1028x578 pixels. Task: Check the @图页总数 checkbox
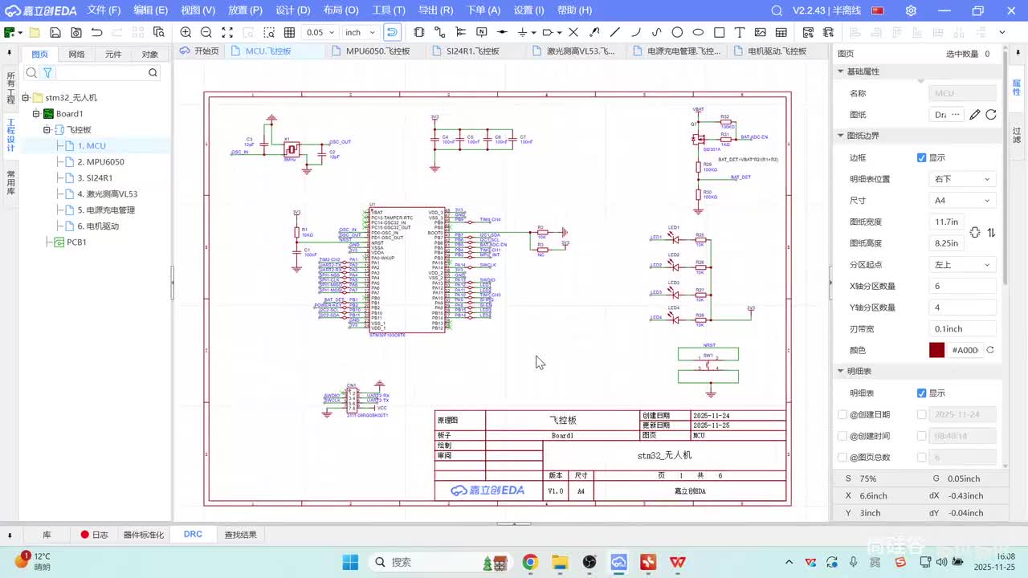point(842,458)
